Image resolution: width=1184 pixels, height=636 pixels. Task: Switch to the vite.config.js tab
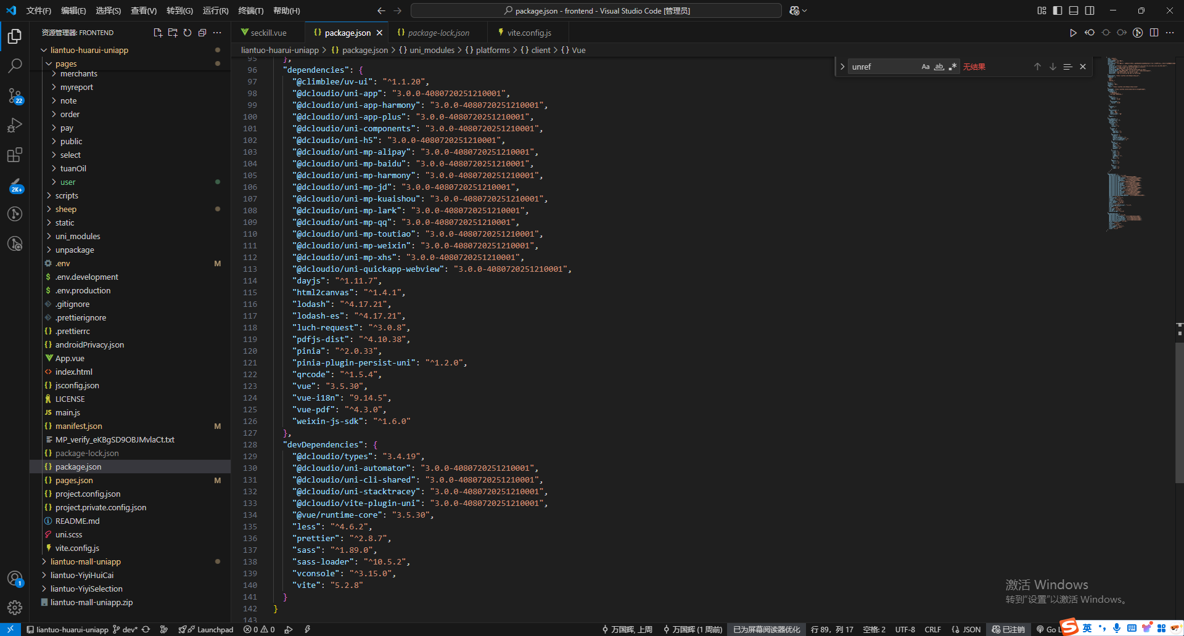(528, 33)
